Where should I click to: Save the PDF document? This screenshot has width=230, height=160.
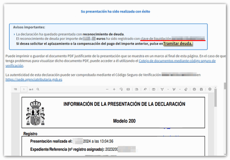(x=201, y=89)
